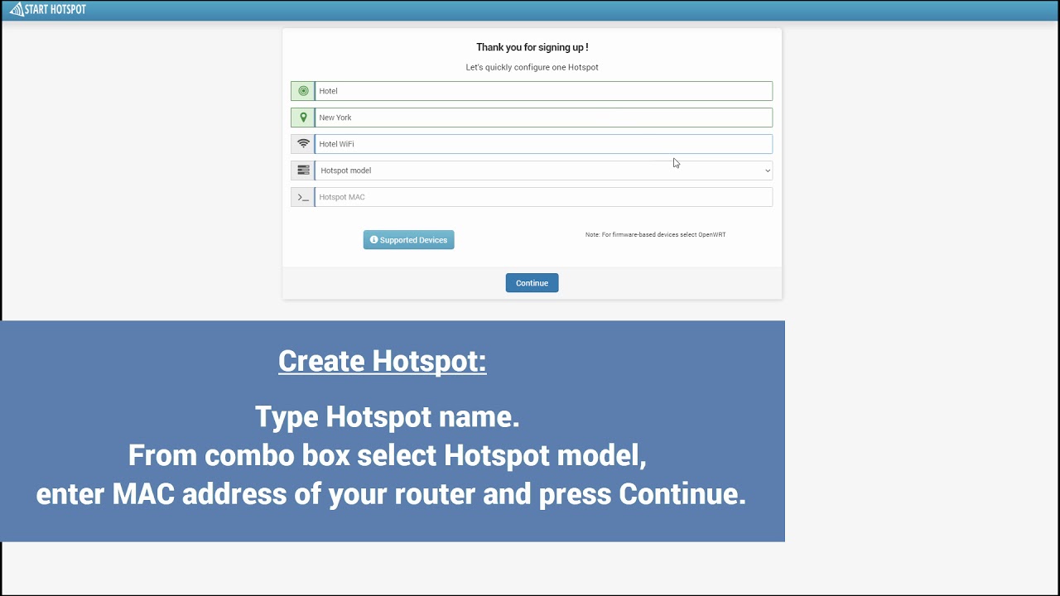
Task: Click the 'Thank you for signing up' heading
Action: (532, 48)
